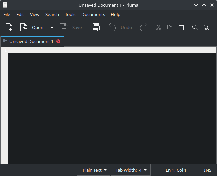Select the Unsaved Document 1 tab

31,41
